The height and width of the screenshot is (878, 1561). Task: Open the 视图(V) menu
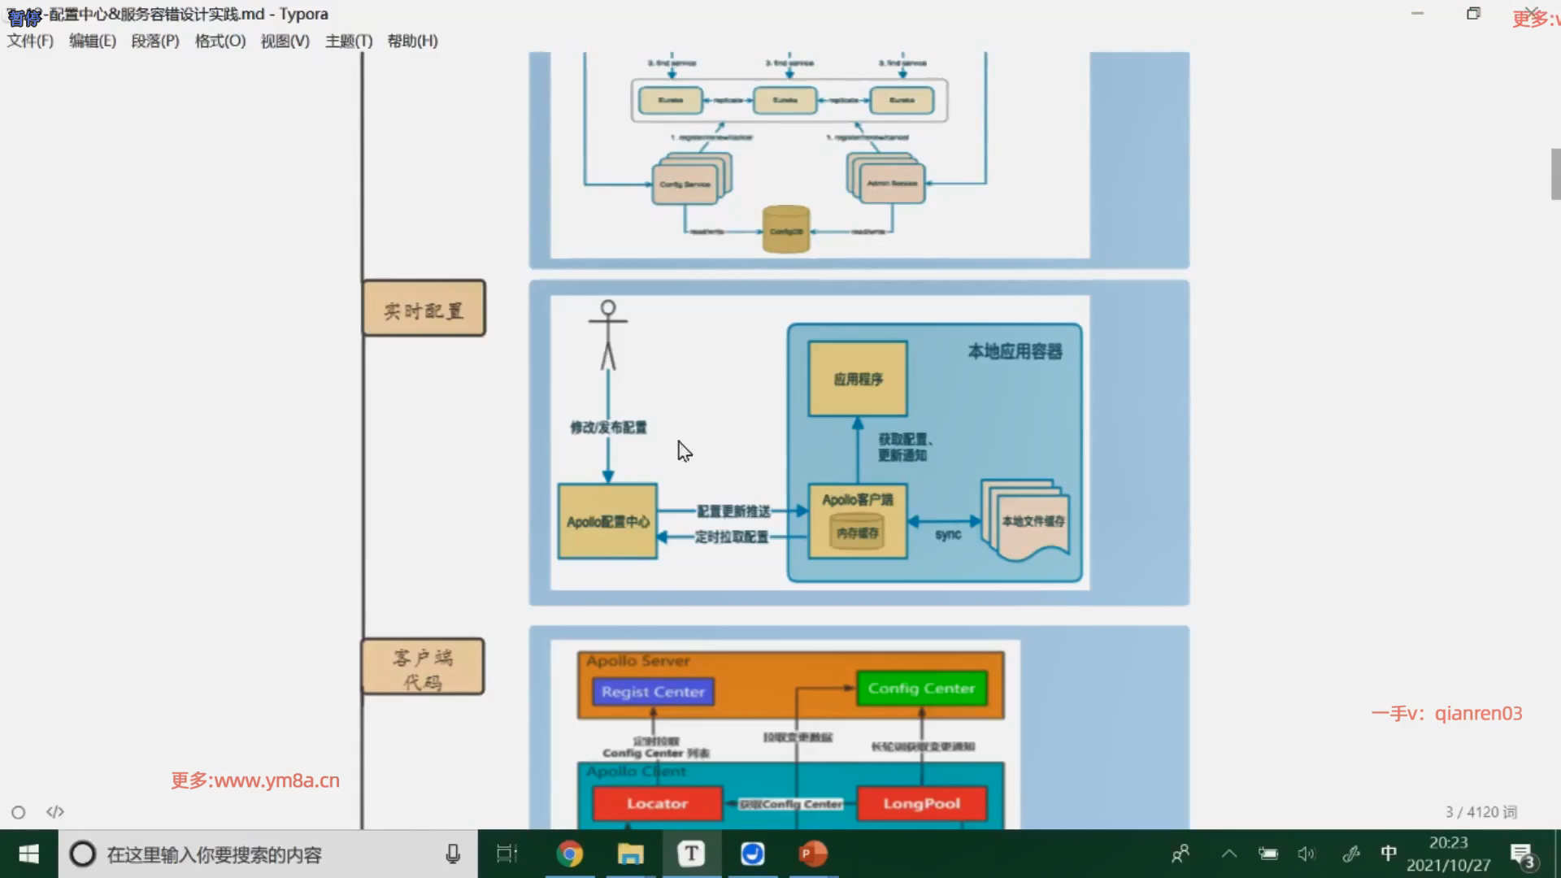click(285, 41)
